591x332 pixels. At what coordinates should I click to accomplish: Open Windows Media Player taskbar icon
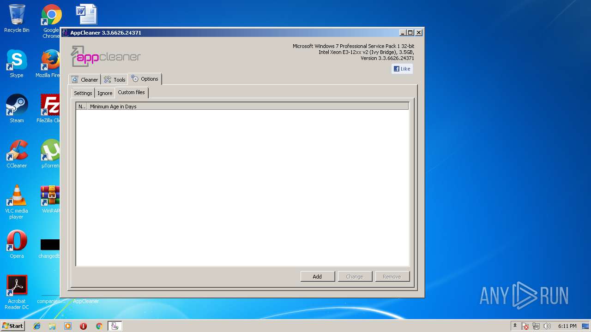click(x=68, y=326)
